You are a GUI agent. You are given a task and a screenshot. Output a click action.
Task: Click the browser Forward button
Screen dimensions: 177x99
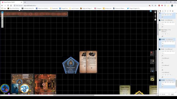click(5, 5)
